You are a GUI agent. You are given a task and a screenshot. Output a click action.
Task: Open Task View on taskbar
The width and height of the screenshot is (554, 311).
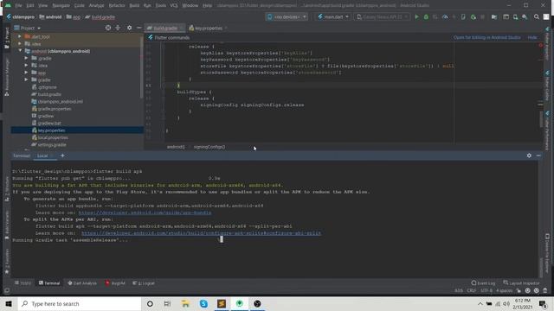[167, 303]
